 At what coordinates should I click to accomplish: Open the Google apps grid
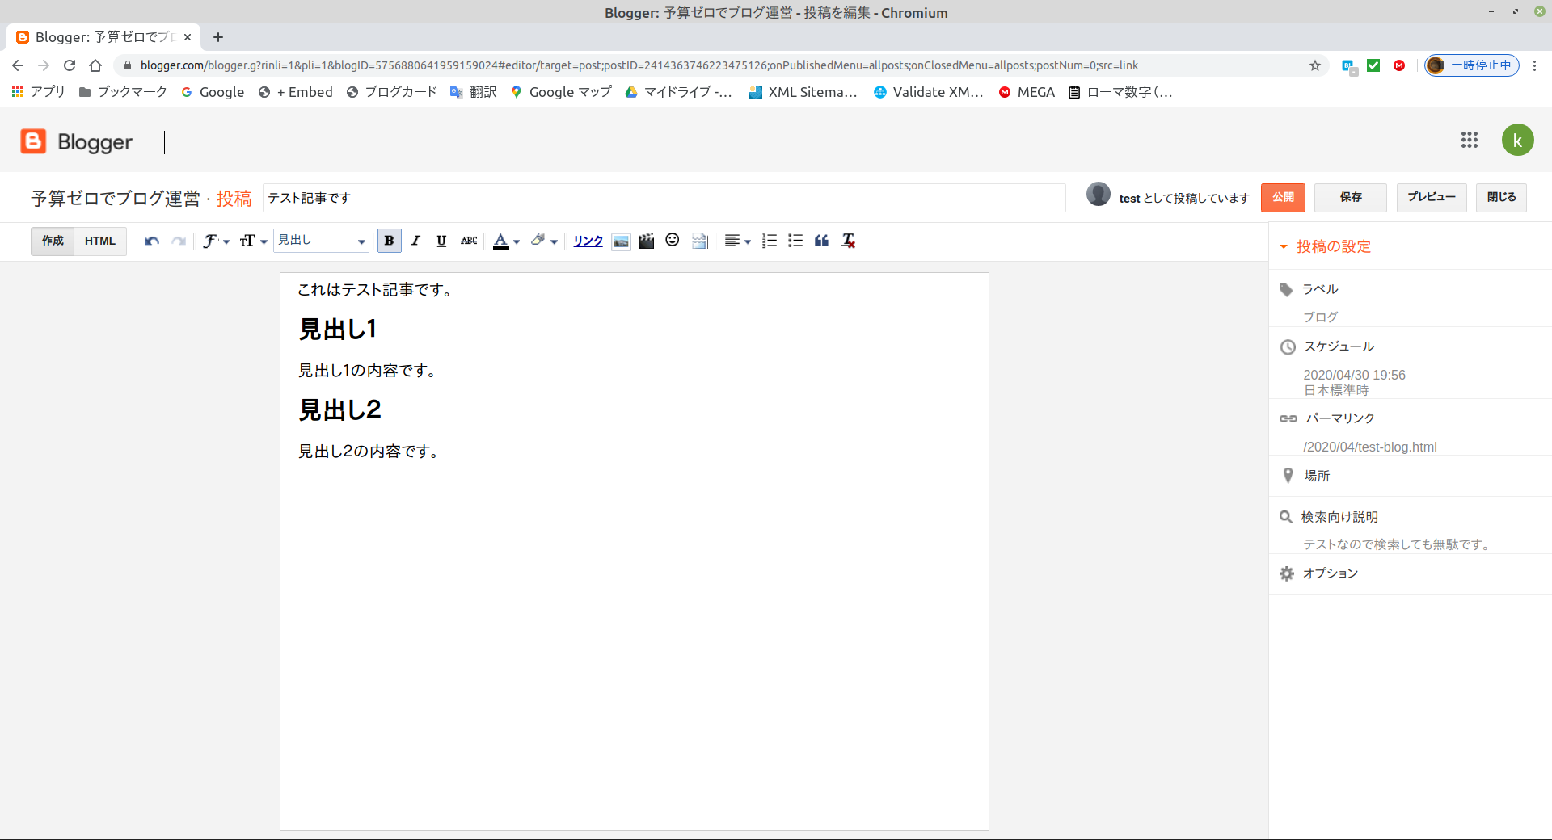pos(1469,141)
